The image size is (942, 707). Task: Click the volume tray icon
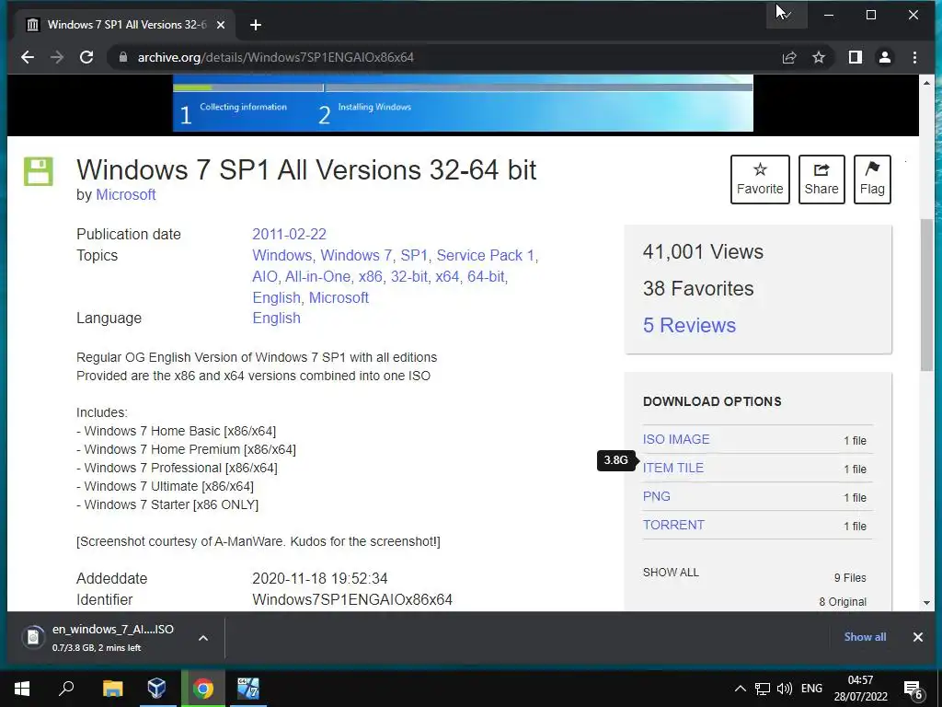(784, 689)
